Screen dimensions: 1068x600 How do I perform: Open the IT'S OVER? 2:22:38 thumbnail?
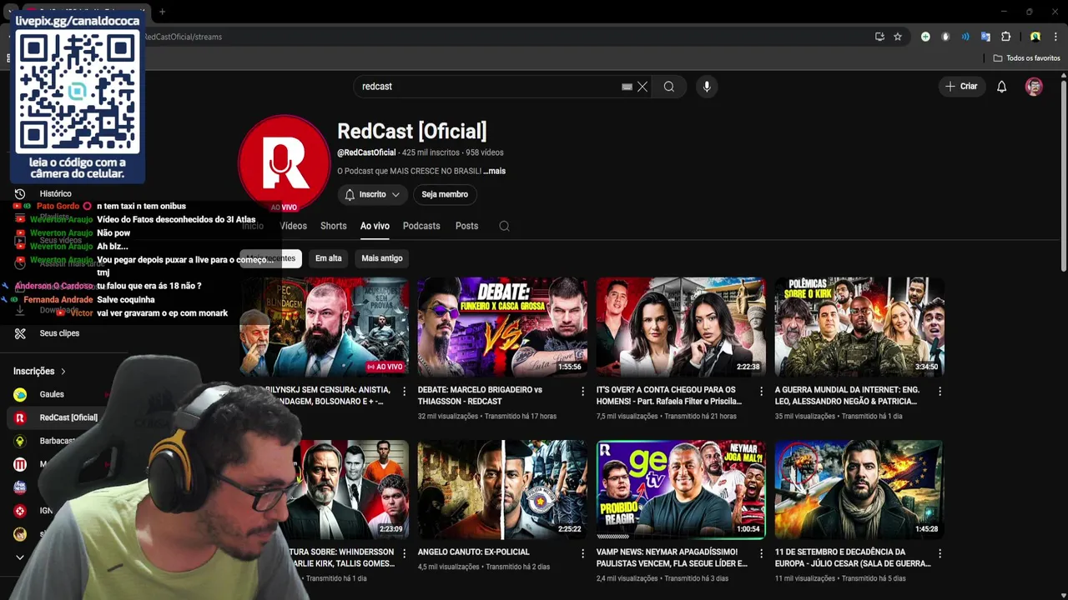tap(681, 327)
